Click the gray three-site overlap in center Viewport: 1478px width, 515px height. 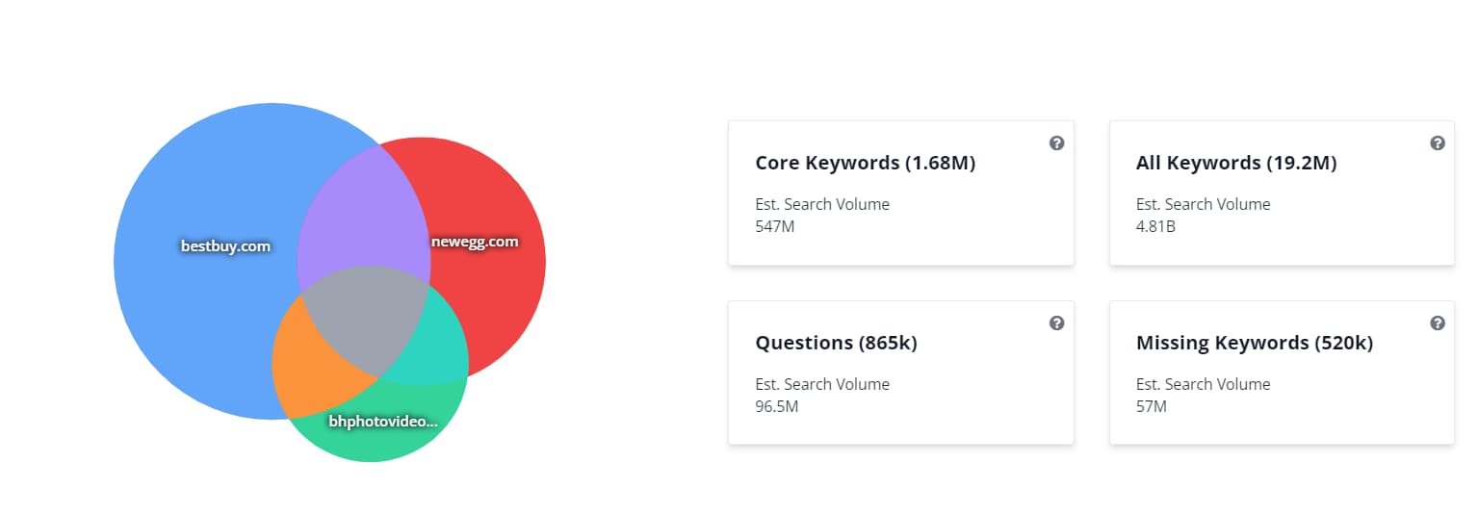pyautogui.click(x=364, y=318)
